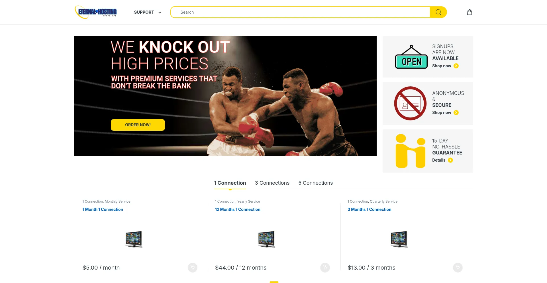
Task: Click the OPEN sign icon
Action: (411, 57)
